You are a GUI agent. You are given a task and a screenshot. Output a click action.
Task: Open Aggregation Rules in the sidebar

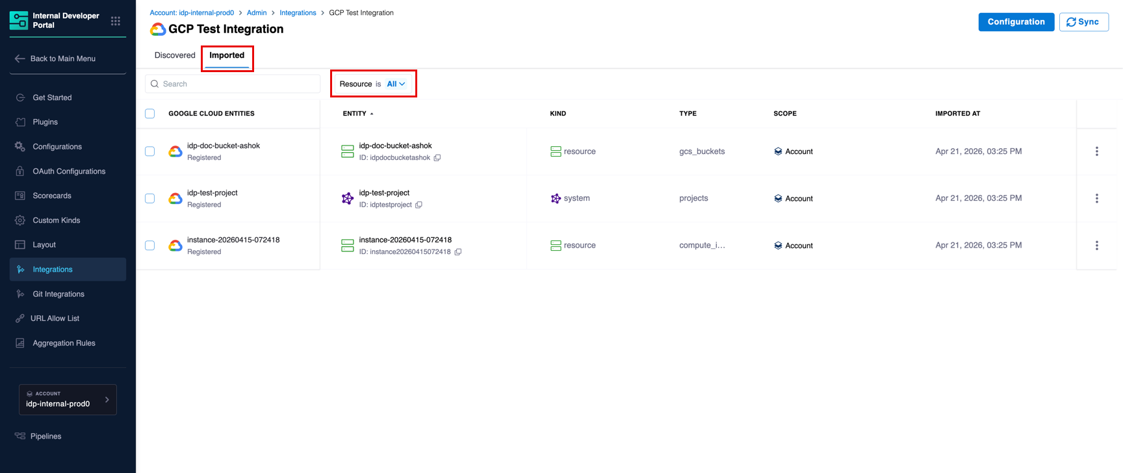(x=68, y=343)
